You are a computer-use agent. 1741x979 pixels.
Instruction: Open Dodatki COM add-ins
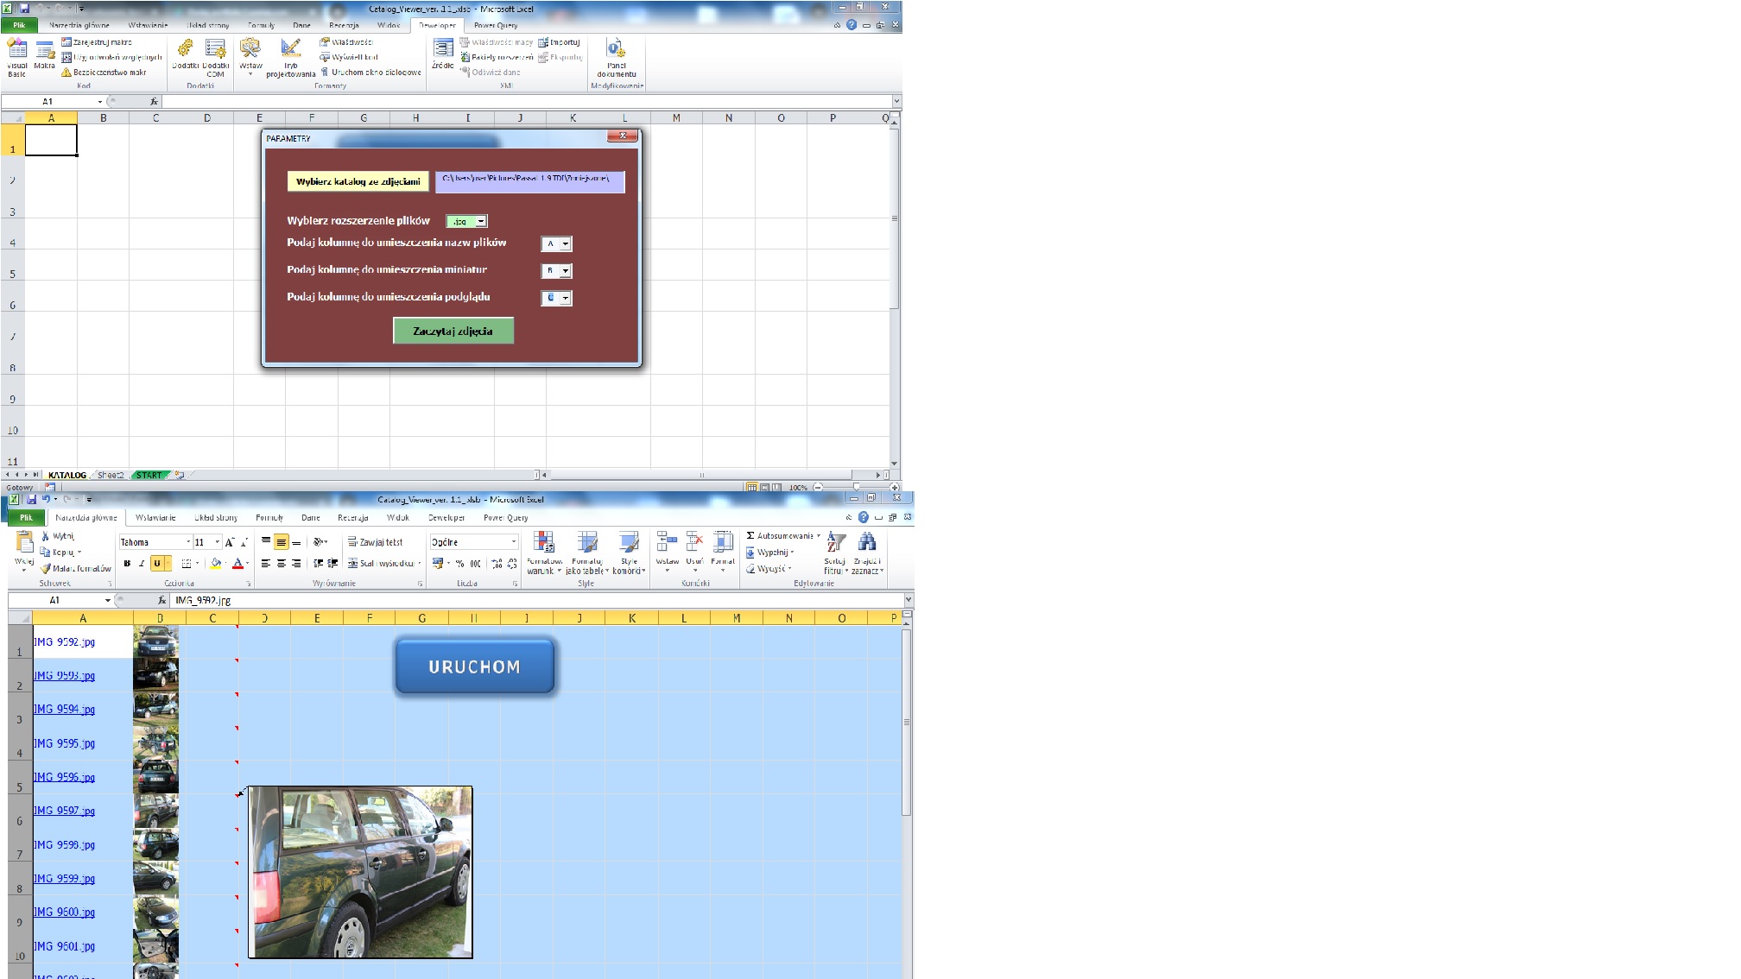[x=216, y=57]
